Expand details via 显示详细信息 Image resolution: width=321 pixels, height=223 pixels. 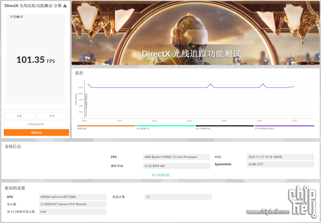[x=160, y=175]
